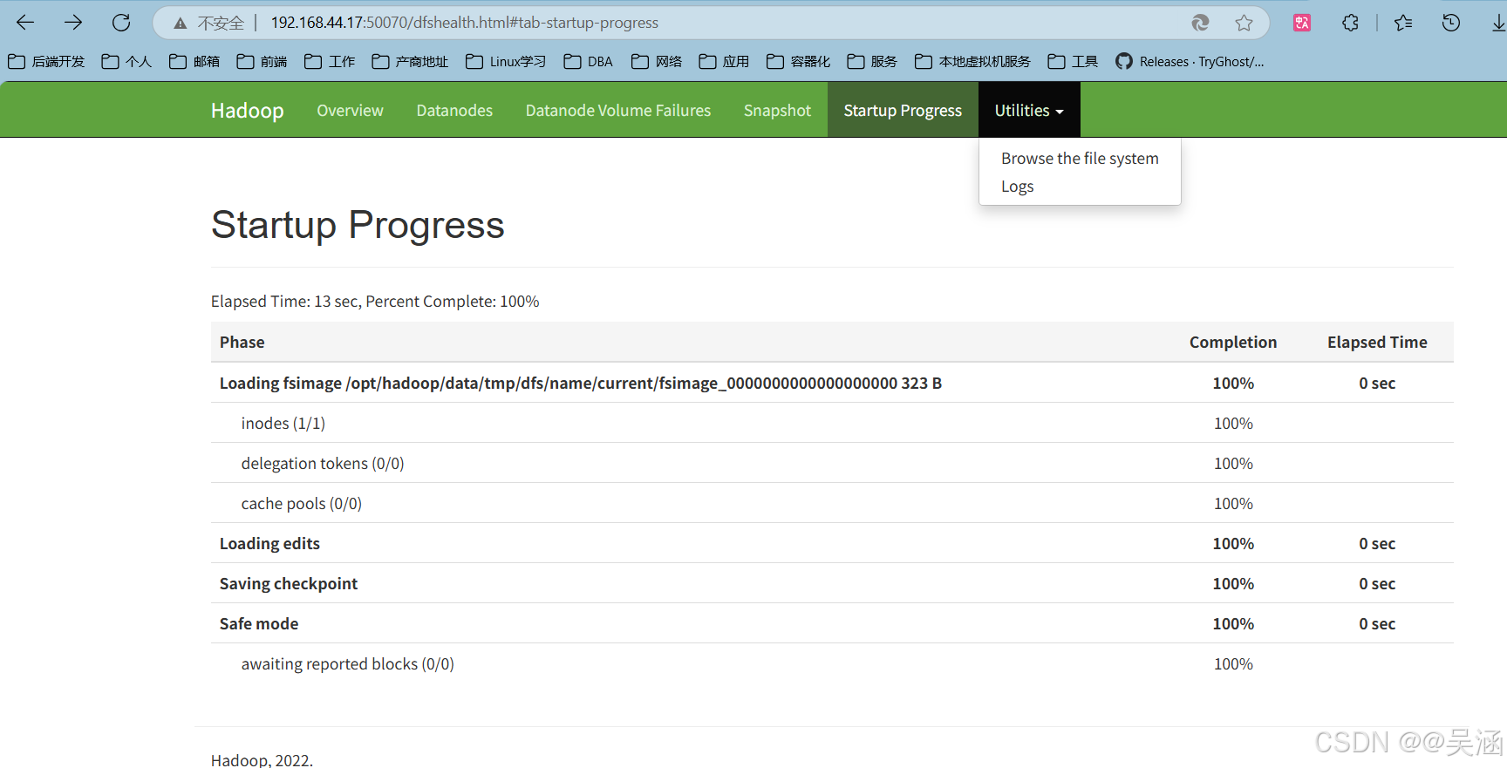Open the Datanode Volume Failures tab
The image size is (1507, 768).
click(618, 111)
